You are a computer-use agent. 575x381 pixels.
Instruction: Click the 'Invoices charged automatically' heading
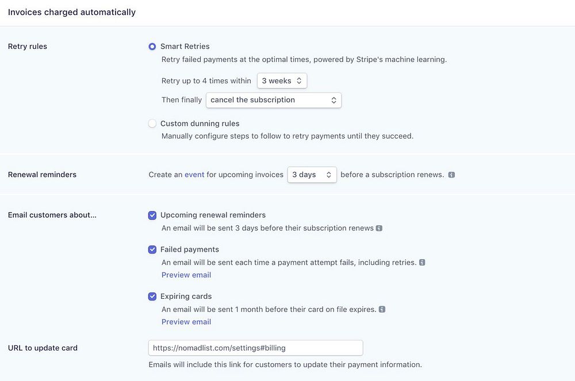point(72,12)
